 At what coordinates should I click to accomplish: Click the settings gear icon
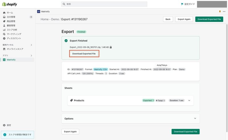tap(4, 125)
